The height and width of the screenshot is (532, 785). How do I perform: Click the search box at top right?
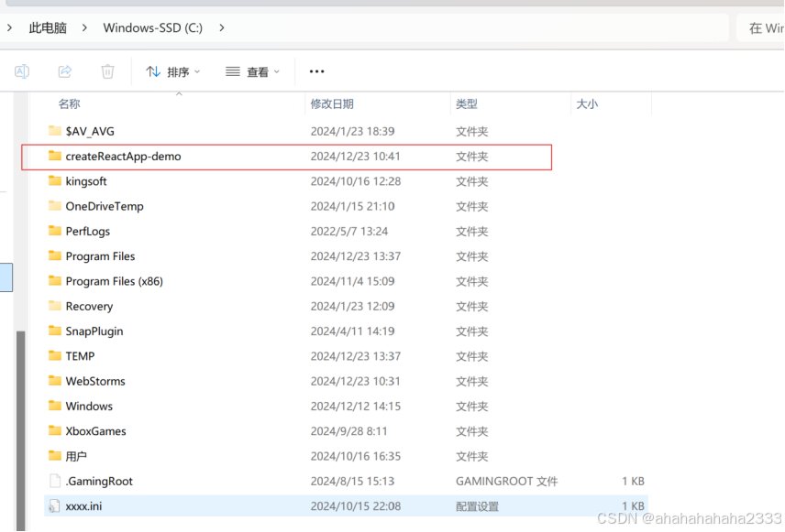tap(762, 27)
